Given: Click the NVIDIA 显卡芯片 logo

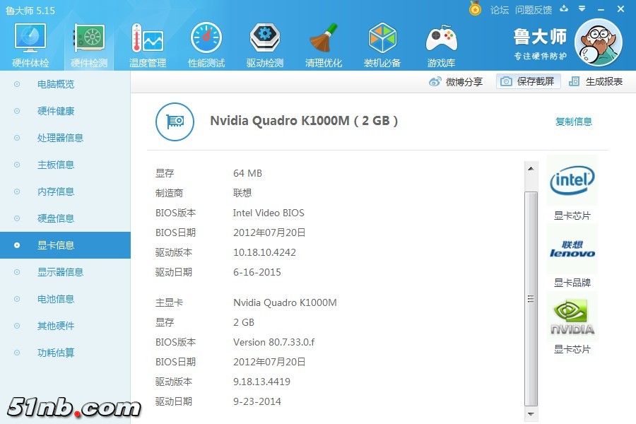Looking at the screenshot, I should pyautogui.click(x=572, y=318).
